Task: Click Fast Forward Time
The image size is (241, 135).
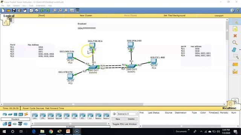Action: 55,108
